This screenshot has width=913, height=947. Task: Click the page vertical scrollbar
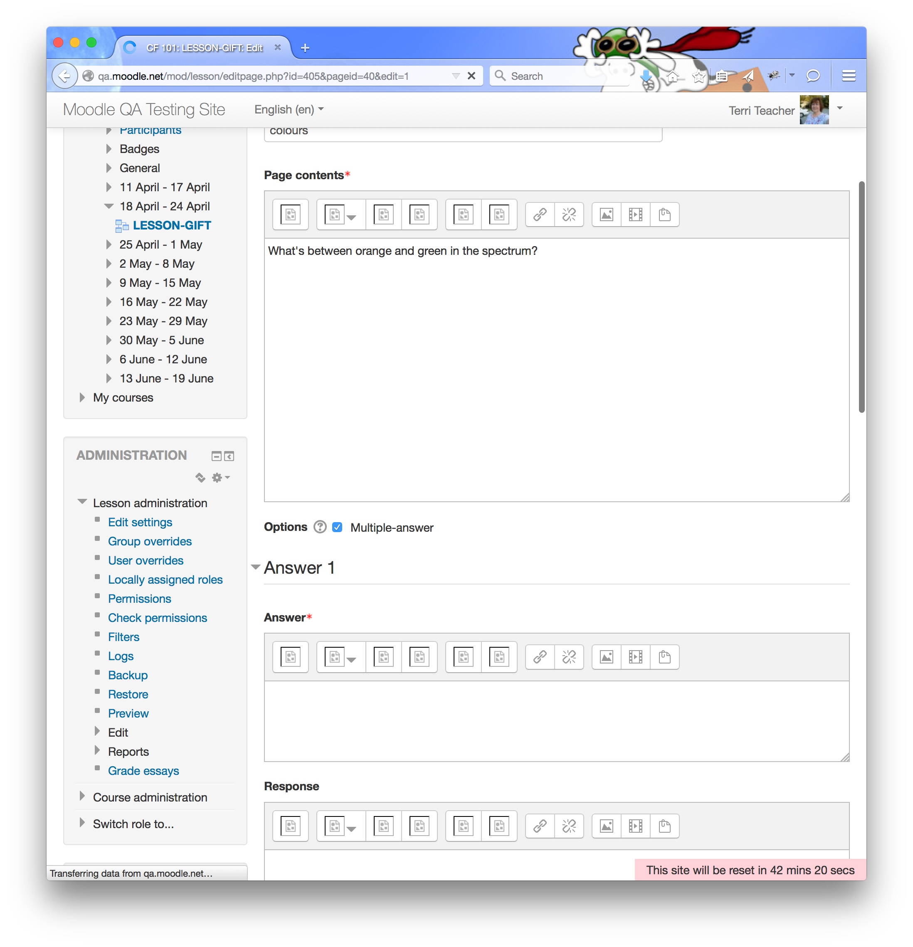point(861,297)
